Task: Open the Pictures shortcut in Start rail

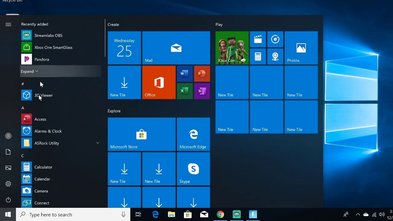Action: 8,168
